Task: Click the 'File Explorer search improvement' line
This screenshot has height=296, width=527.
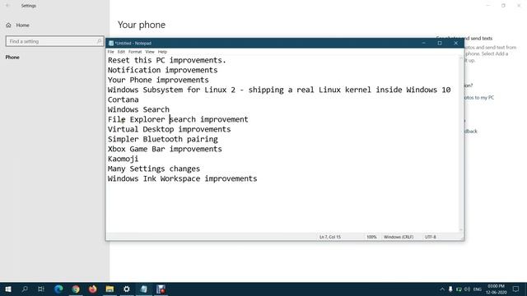Action: tap(178, 119)
